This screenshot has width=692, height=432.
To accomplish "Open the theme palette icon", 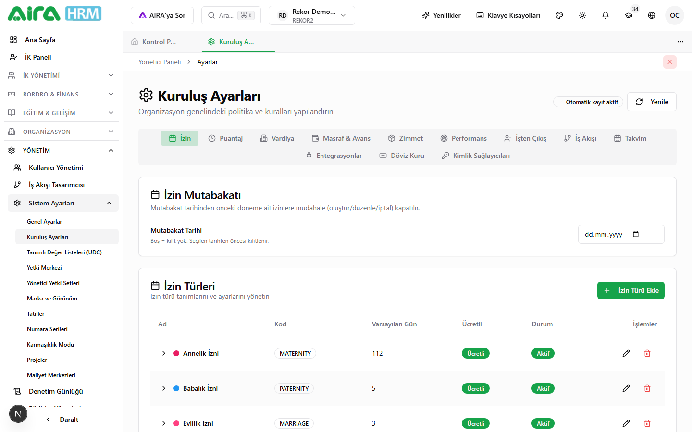I will click(559, 15).
